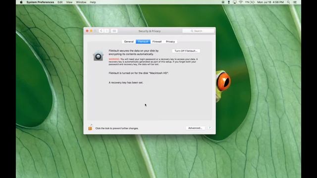Click the red WARNING text
This screenshot has width=317, height=178.
[x=114, y=59]
